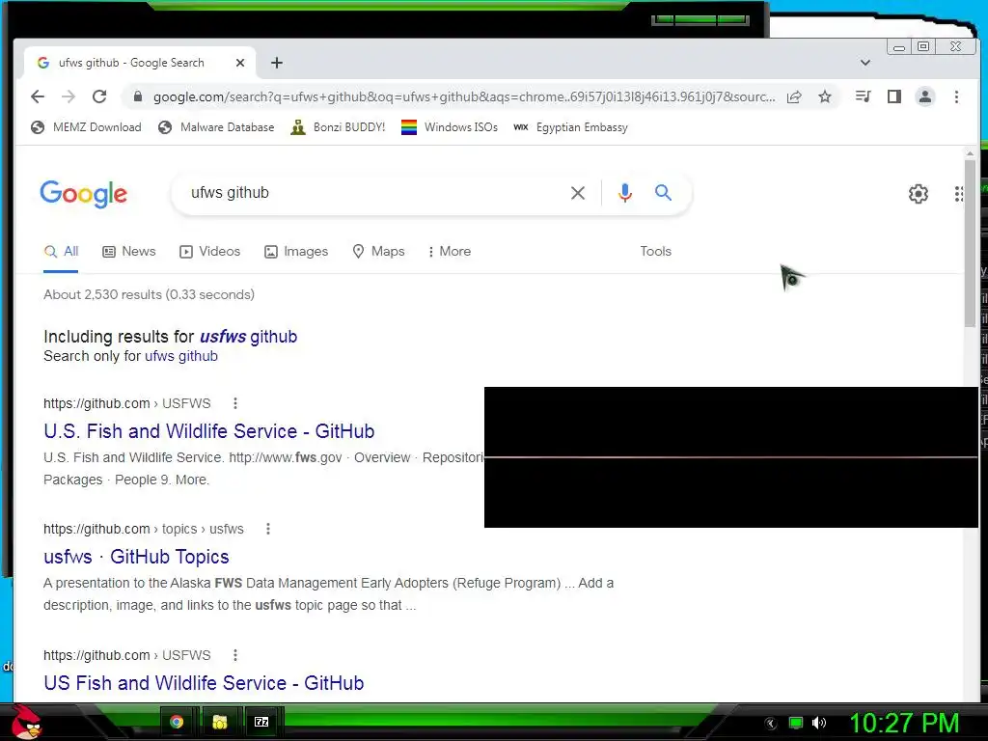The image size is (988, 741).
Task: Open options for the first USFWS result
Action: [235, 403]
